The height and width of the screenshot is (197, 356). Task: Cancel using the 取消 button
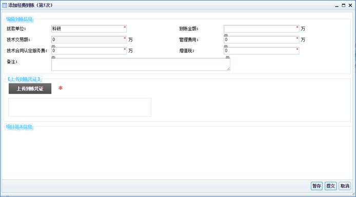345,186
